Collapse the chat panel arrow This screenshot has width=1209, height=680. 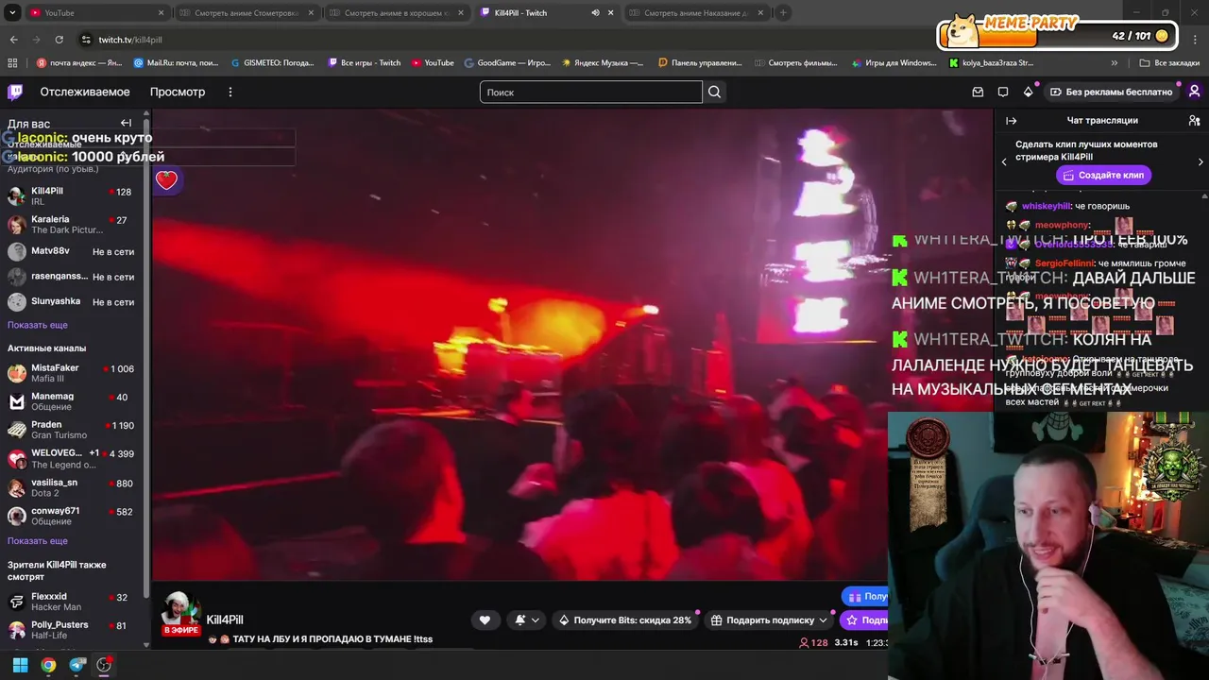[1011, 120]
